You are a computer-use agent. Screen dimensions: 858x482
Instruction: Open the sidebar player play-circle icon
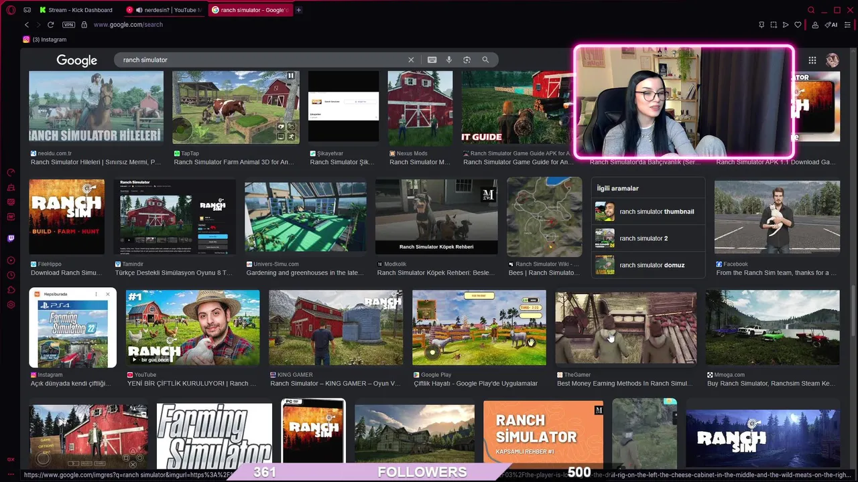[x=11, y=260]
